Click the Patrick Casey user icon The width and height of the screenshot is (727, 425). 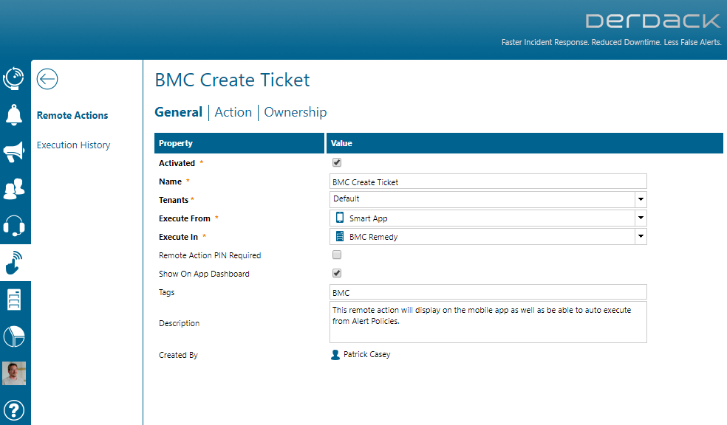(x=335, y=355)
